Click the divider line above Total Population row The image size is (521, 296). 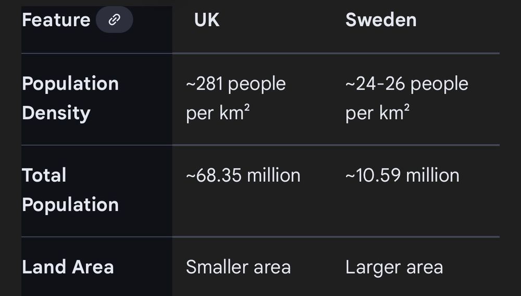coord(336,145)
